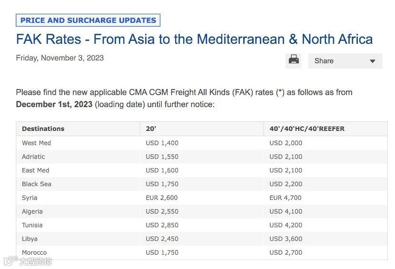Click the FAK Rates page title
Viewport: 395px width, 269px height.
194,39
